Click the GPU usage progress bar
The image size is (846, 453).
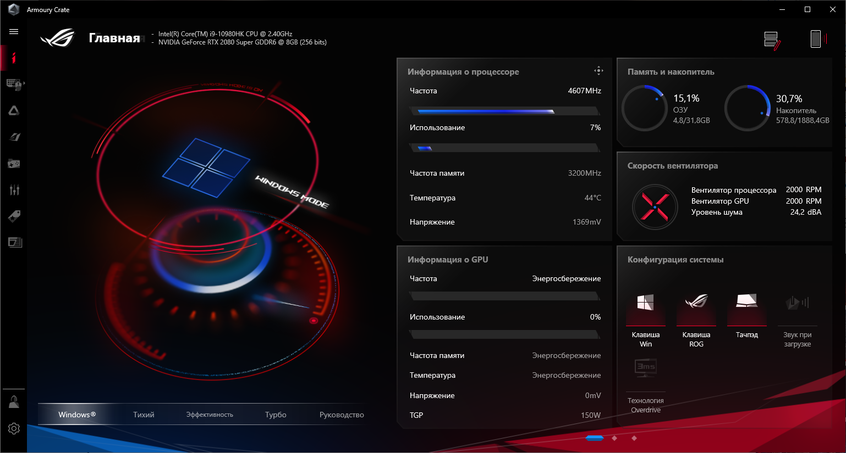click(504, 334)
